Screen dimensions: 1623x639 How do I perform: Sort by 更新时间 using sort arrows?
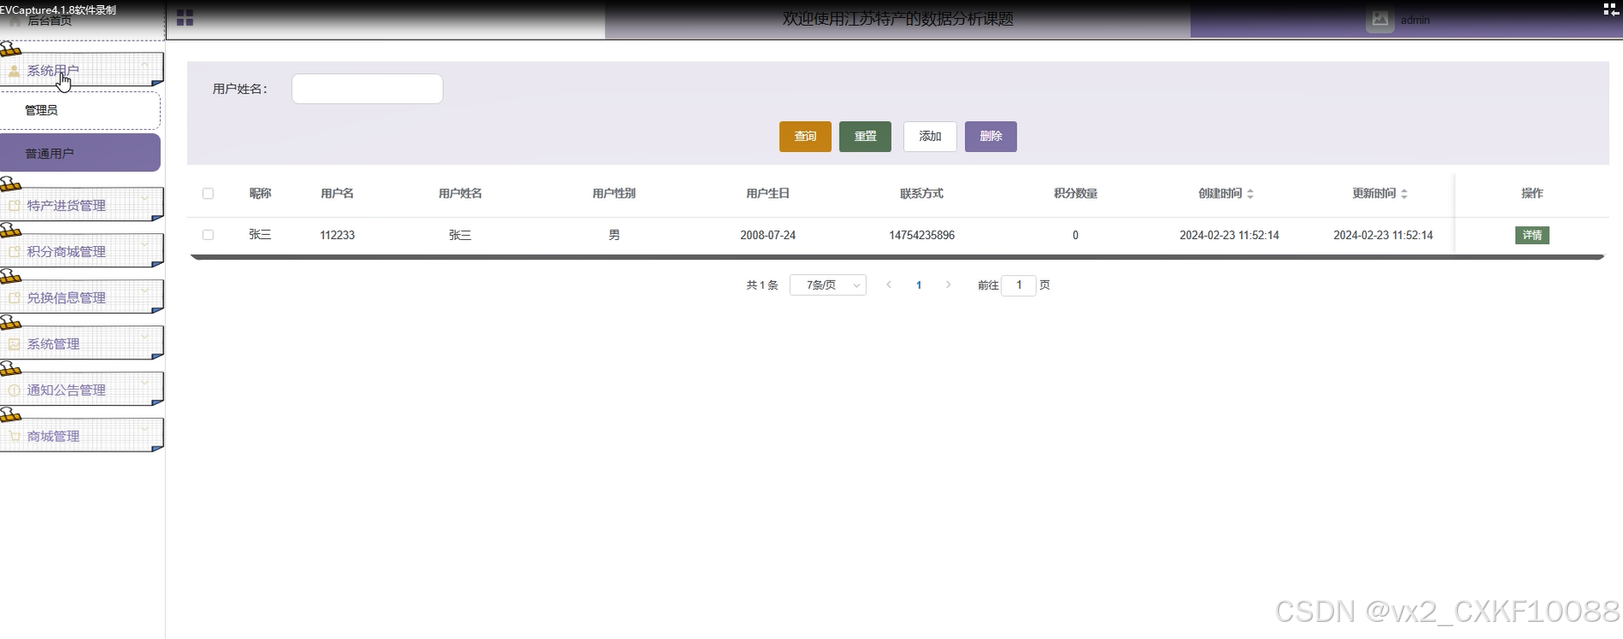pos(1404,194)
